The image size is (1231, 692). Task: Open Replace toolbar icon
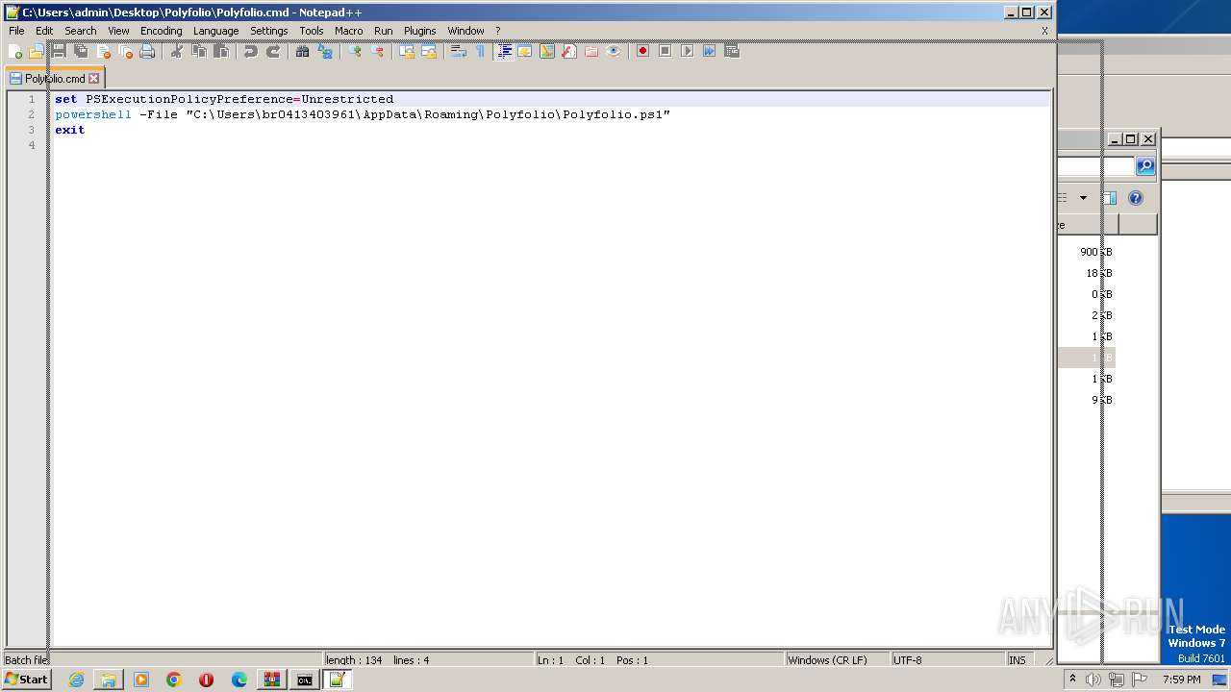324,51
